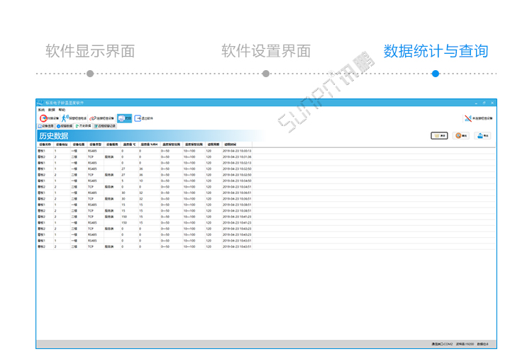Switch to the 设备信息 tab

pyautogui.click(x=46, y=126)
